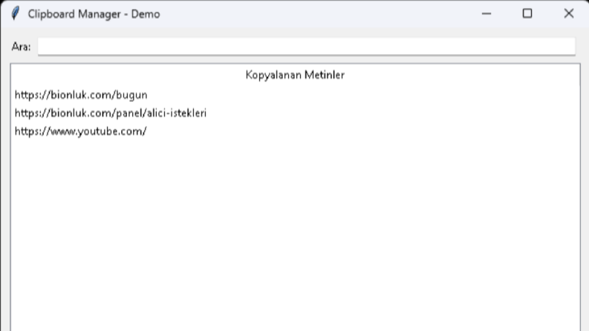
Task: Click the feather app icon in title bar
Action: 16,14
